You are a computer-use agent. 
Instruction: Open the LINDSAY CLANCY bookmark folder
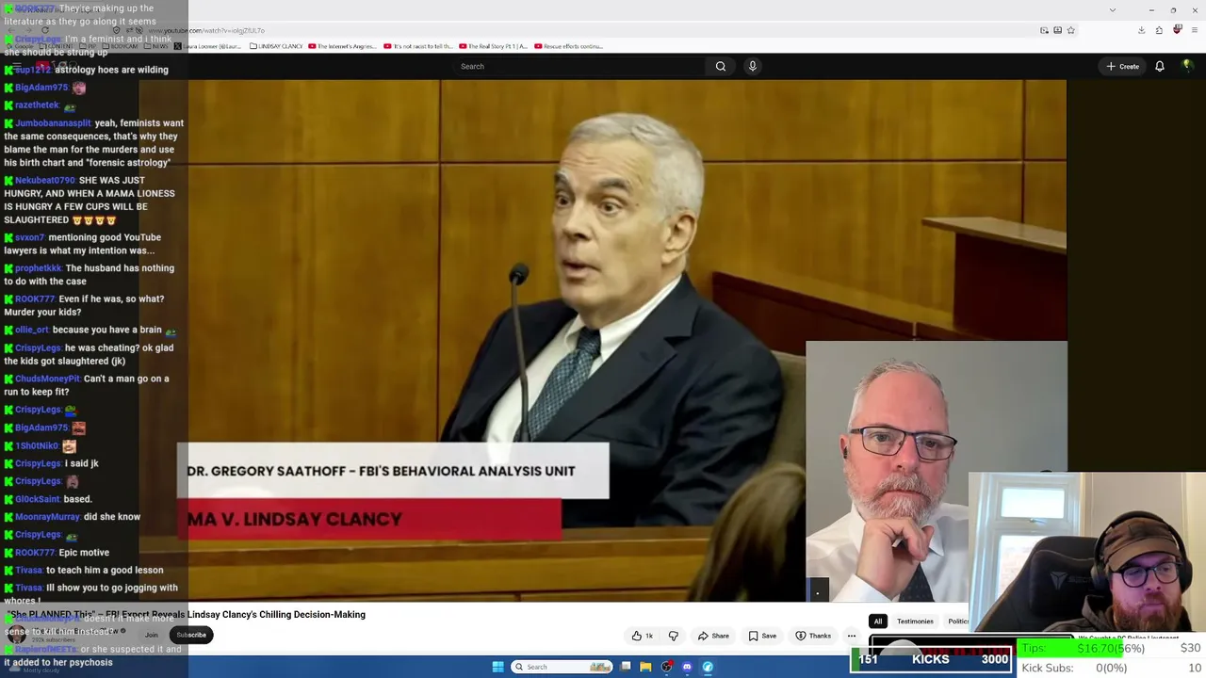pos(277,46)
